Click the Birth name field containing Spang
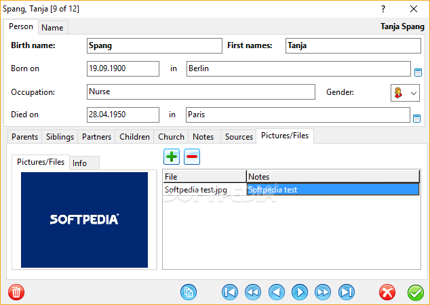This screenshot has height=305, width=430. tap(155, 45)
